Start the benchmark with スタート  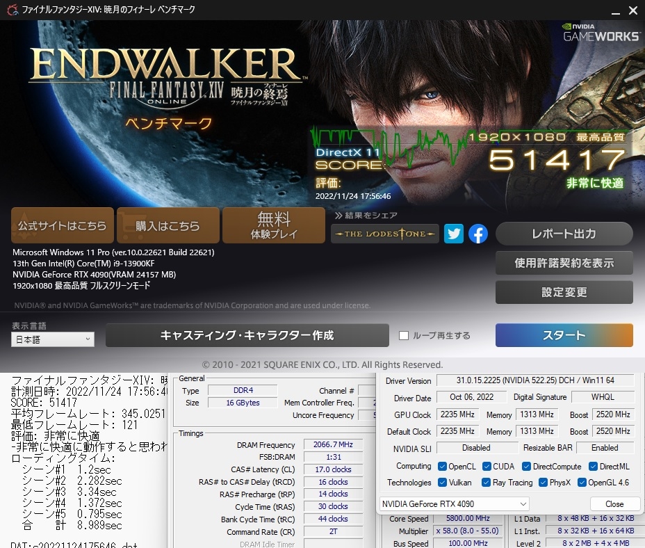click(x=564, y=335)
